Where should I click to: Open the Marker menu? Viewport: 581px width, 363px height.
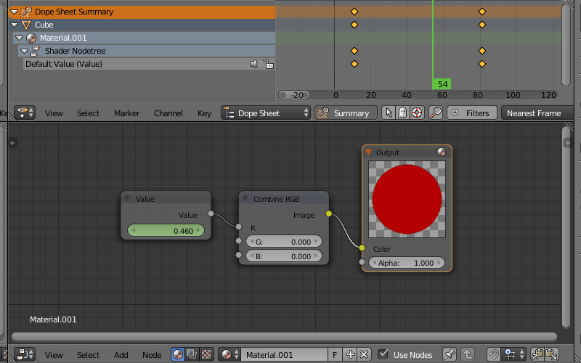click(x=126, y=113)
